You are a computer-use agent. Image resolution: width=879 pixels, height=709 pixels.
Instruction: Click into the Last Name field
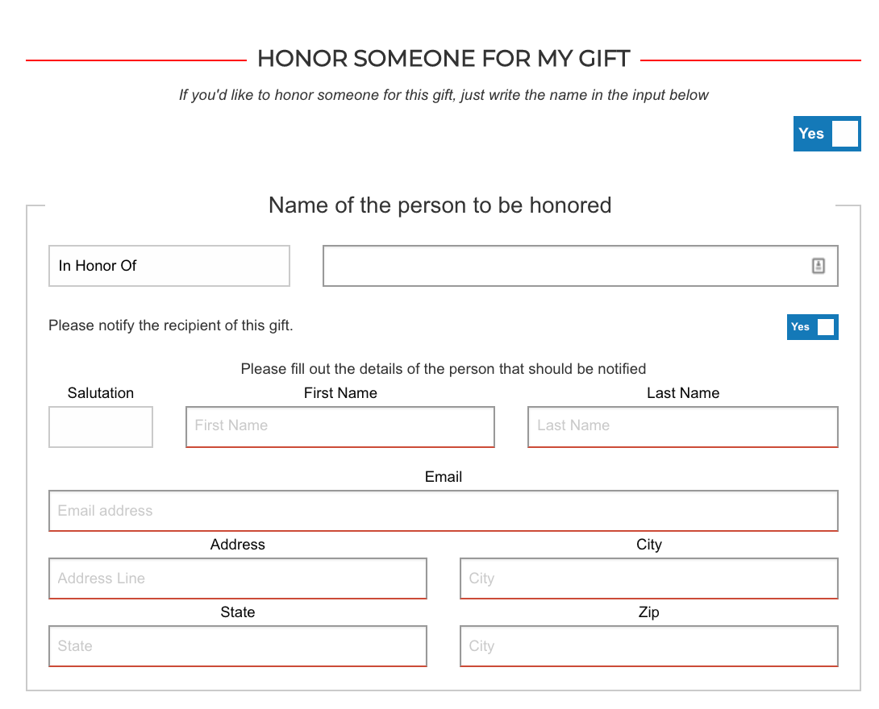[682, 426]
